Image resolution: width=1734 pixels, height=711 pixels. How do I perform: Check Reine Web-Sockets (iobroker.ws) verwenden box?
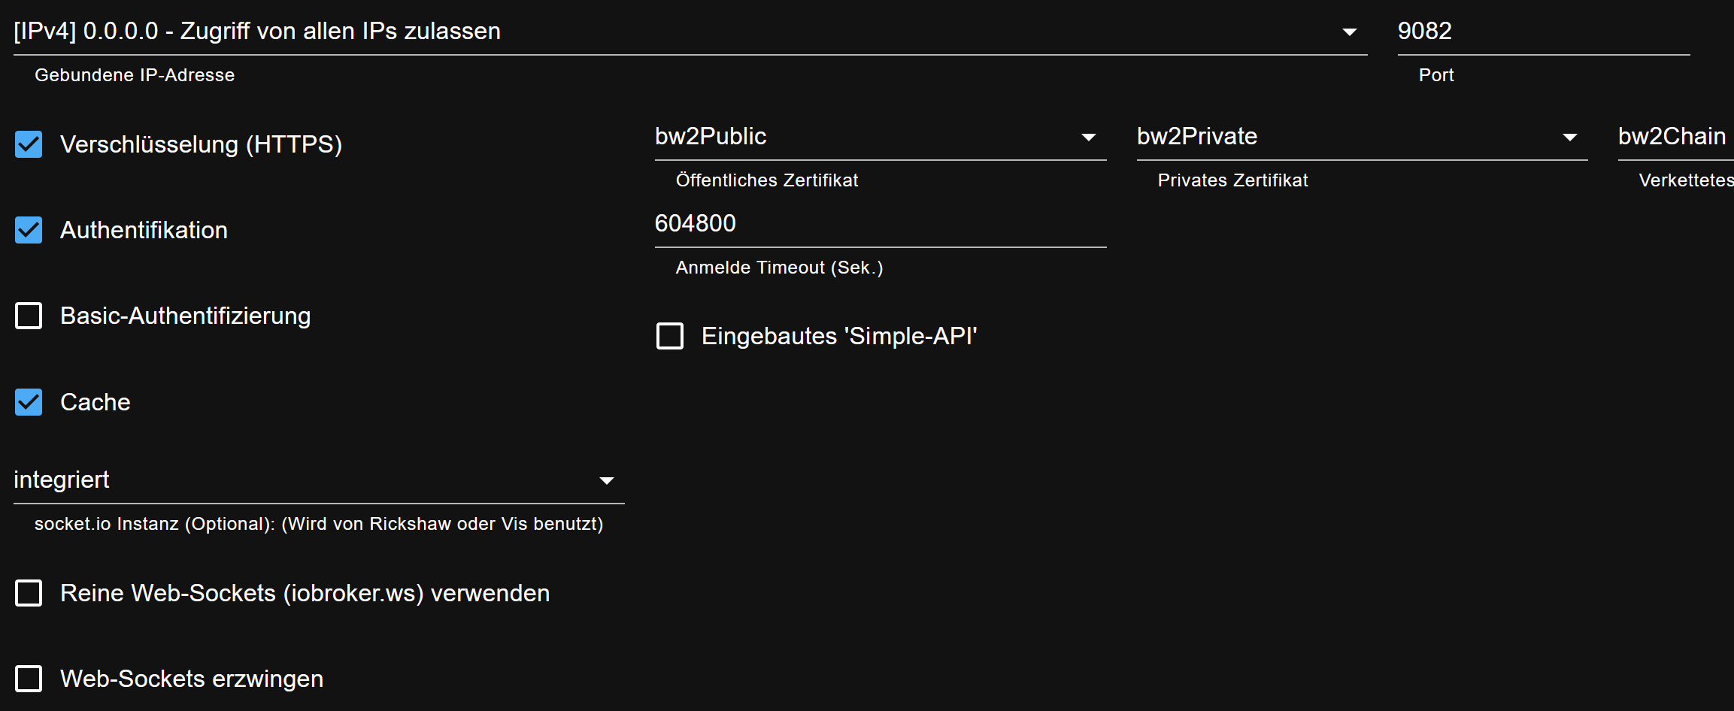click(29, 593)
